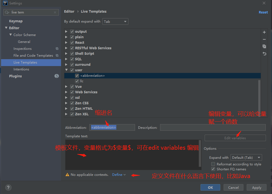Select the Zen XSL group row
This screenshot has width=272, height=194.
click(162, 114)
